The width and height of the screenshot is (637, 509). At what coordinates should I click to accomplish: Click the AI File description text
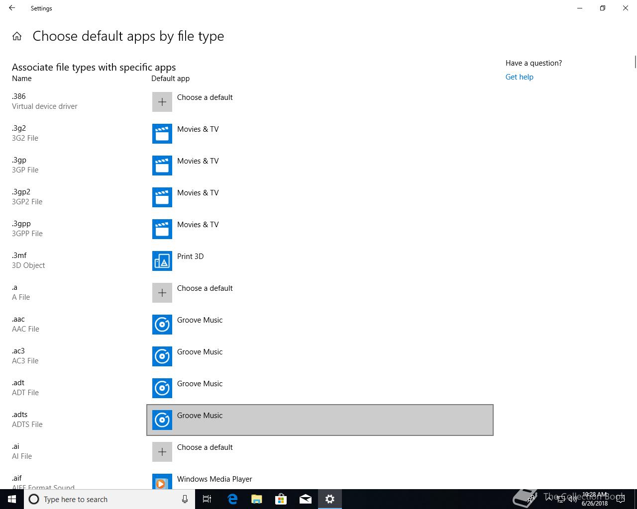tap(22, 456)
